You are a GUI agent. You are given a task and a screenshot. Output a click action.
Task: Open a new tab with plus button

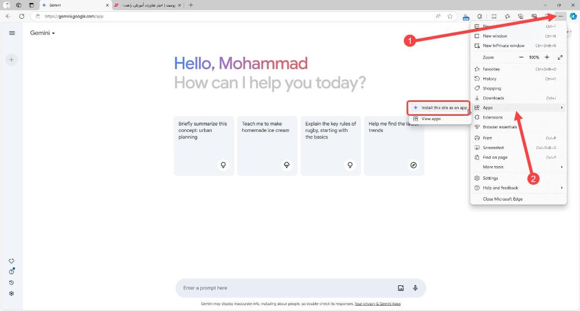click(x=191, y=5)
